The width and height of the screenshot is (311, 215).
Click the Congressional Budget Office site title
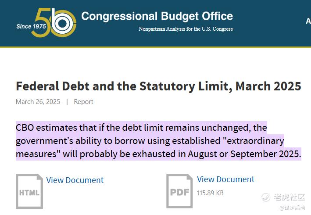[x=157, y=16]
